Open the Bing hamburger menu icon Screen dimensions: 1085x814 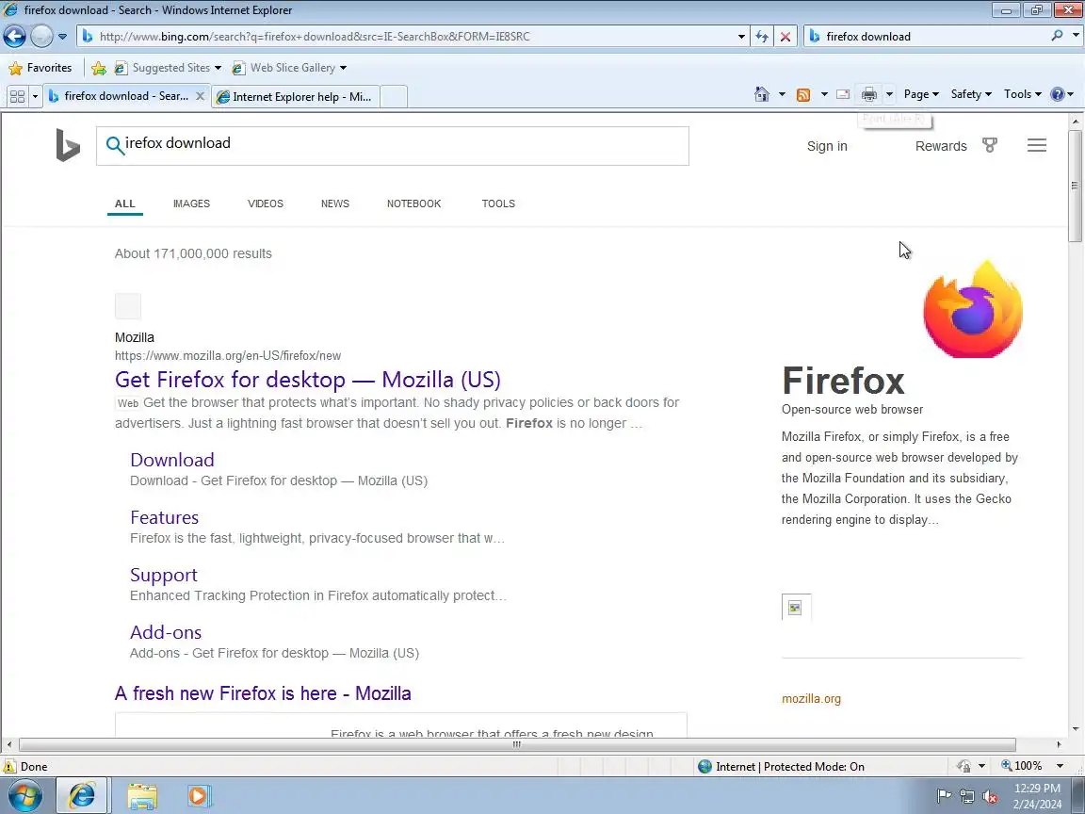point(1037,145)
